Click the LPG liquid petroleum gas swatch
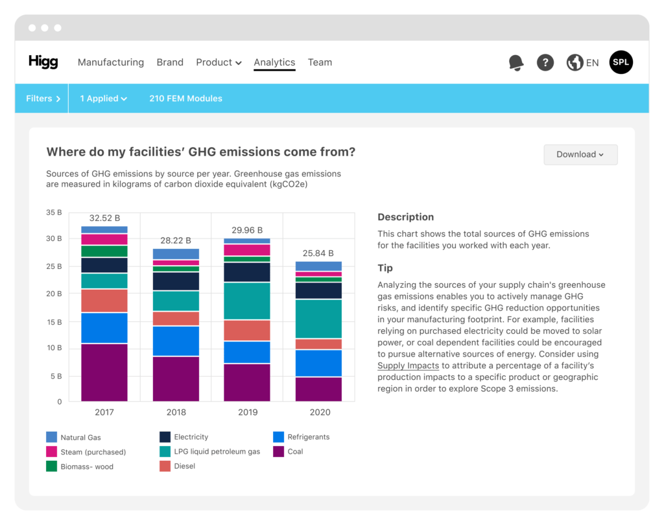This screenshot has height=525, width=664. tap(165, 451)
